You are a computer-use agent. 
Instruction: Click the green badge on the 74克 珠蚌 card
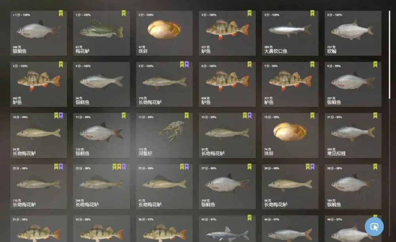pyautogui.click(x=312, y=115)
